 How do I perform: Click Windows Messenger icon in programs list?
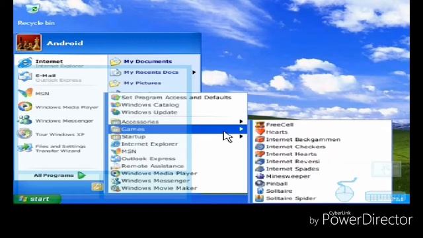116,180
